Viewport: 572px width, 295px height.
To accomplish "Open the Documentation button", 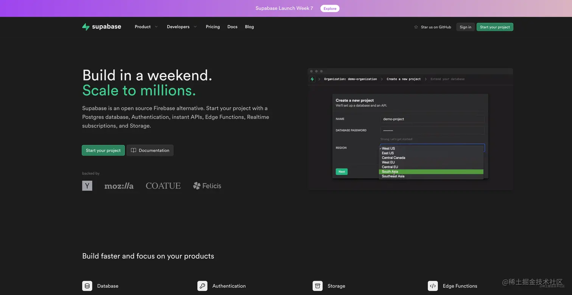I will [150, 150].
